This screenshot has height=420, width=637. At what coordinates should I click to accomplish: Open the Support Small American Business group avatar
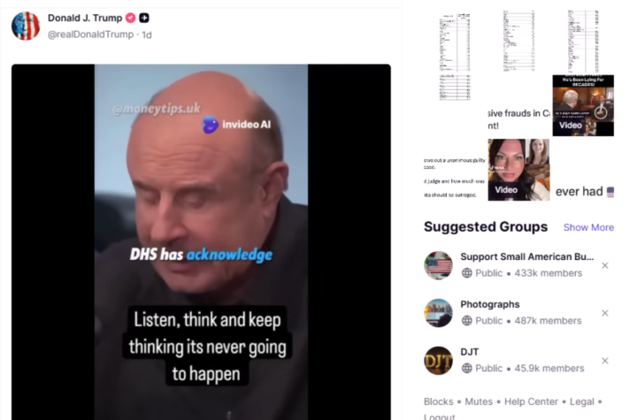(438, 265)
